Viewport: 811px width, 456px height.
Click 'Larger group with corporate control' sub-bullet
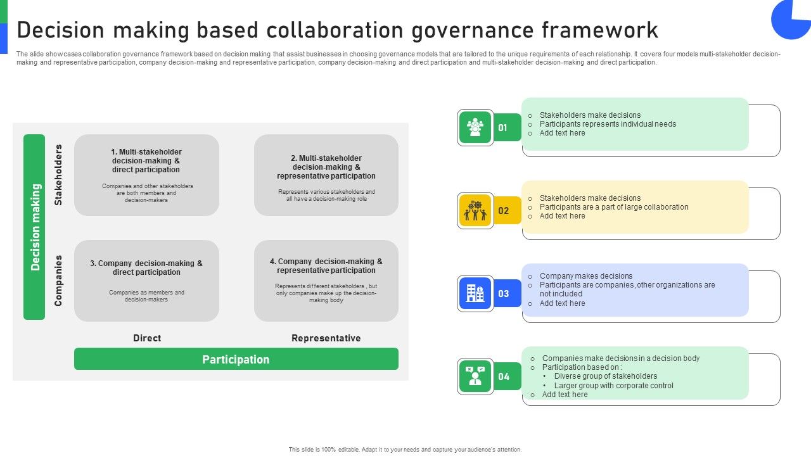point(613,386)
